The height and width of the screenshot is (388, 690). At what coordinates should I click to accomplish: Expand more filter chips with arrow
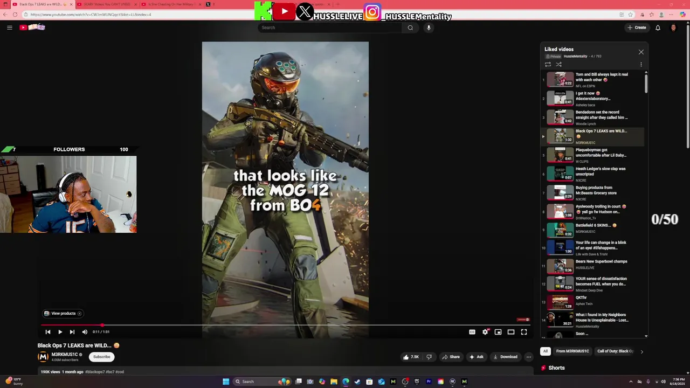[x=641, y=351]
